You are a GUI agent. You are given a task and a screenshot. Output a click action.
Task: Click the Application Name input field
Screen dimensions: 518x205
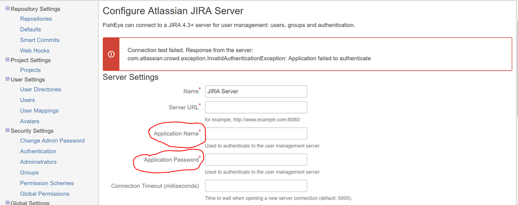256,133
